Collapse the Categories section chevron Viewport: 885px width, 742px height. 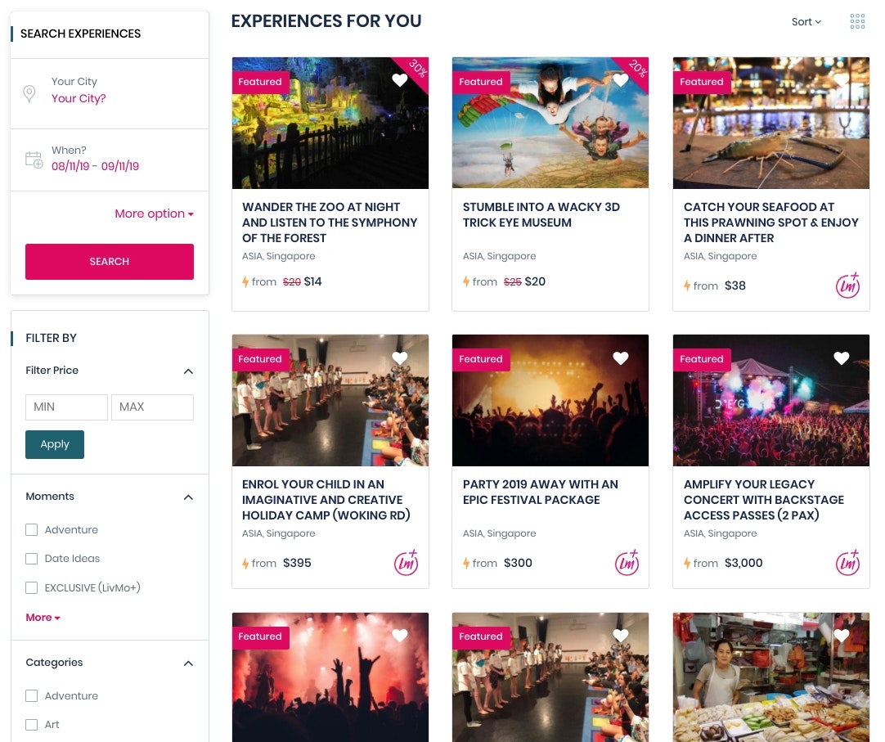pyautogui.click(x=188, y=663)
